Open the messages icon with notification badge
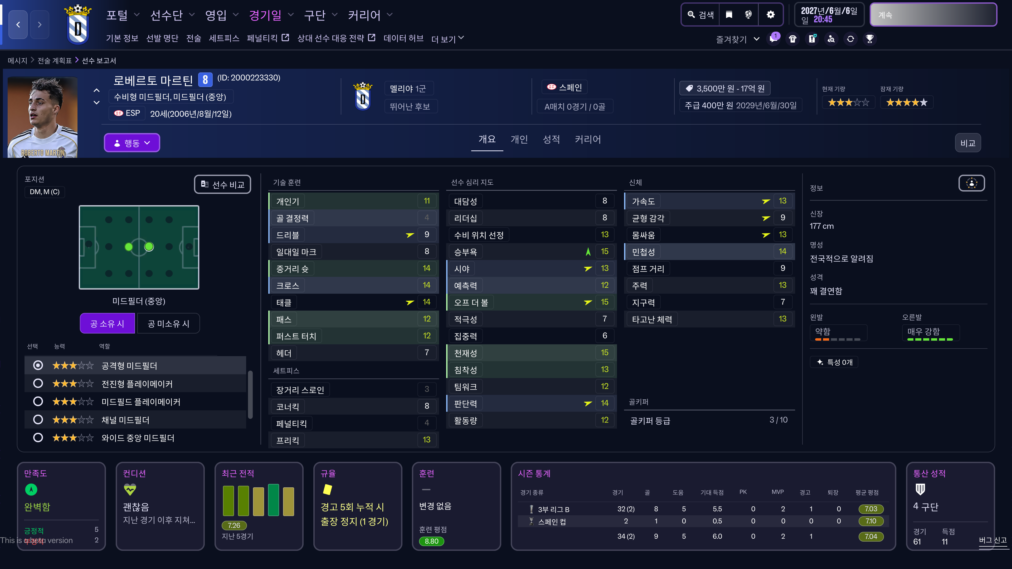The image size is (1012, 569). 773,38
